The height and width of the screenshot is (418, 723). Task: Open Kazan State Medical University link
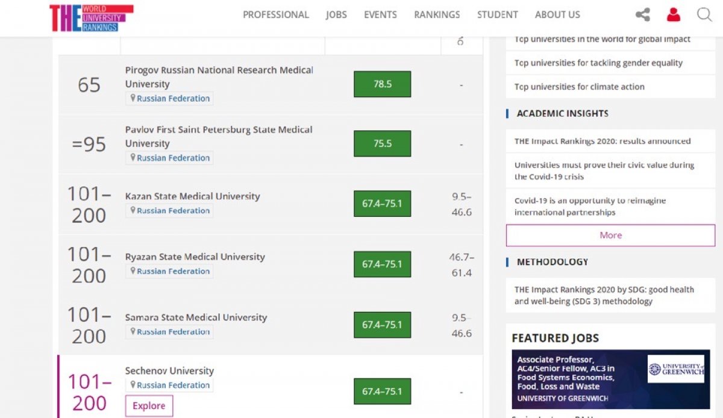tap(192, 196)
